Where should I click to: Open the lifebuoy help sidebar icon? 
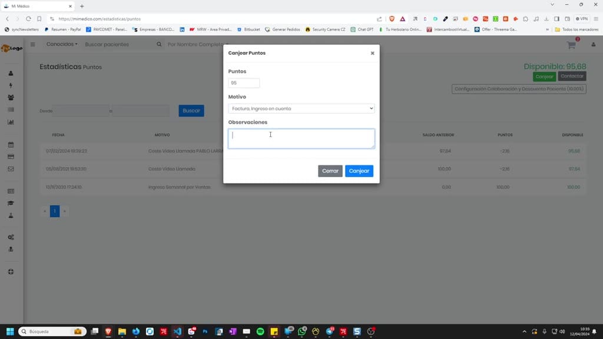point(11,272)
